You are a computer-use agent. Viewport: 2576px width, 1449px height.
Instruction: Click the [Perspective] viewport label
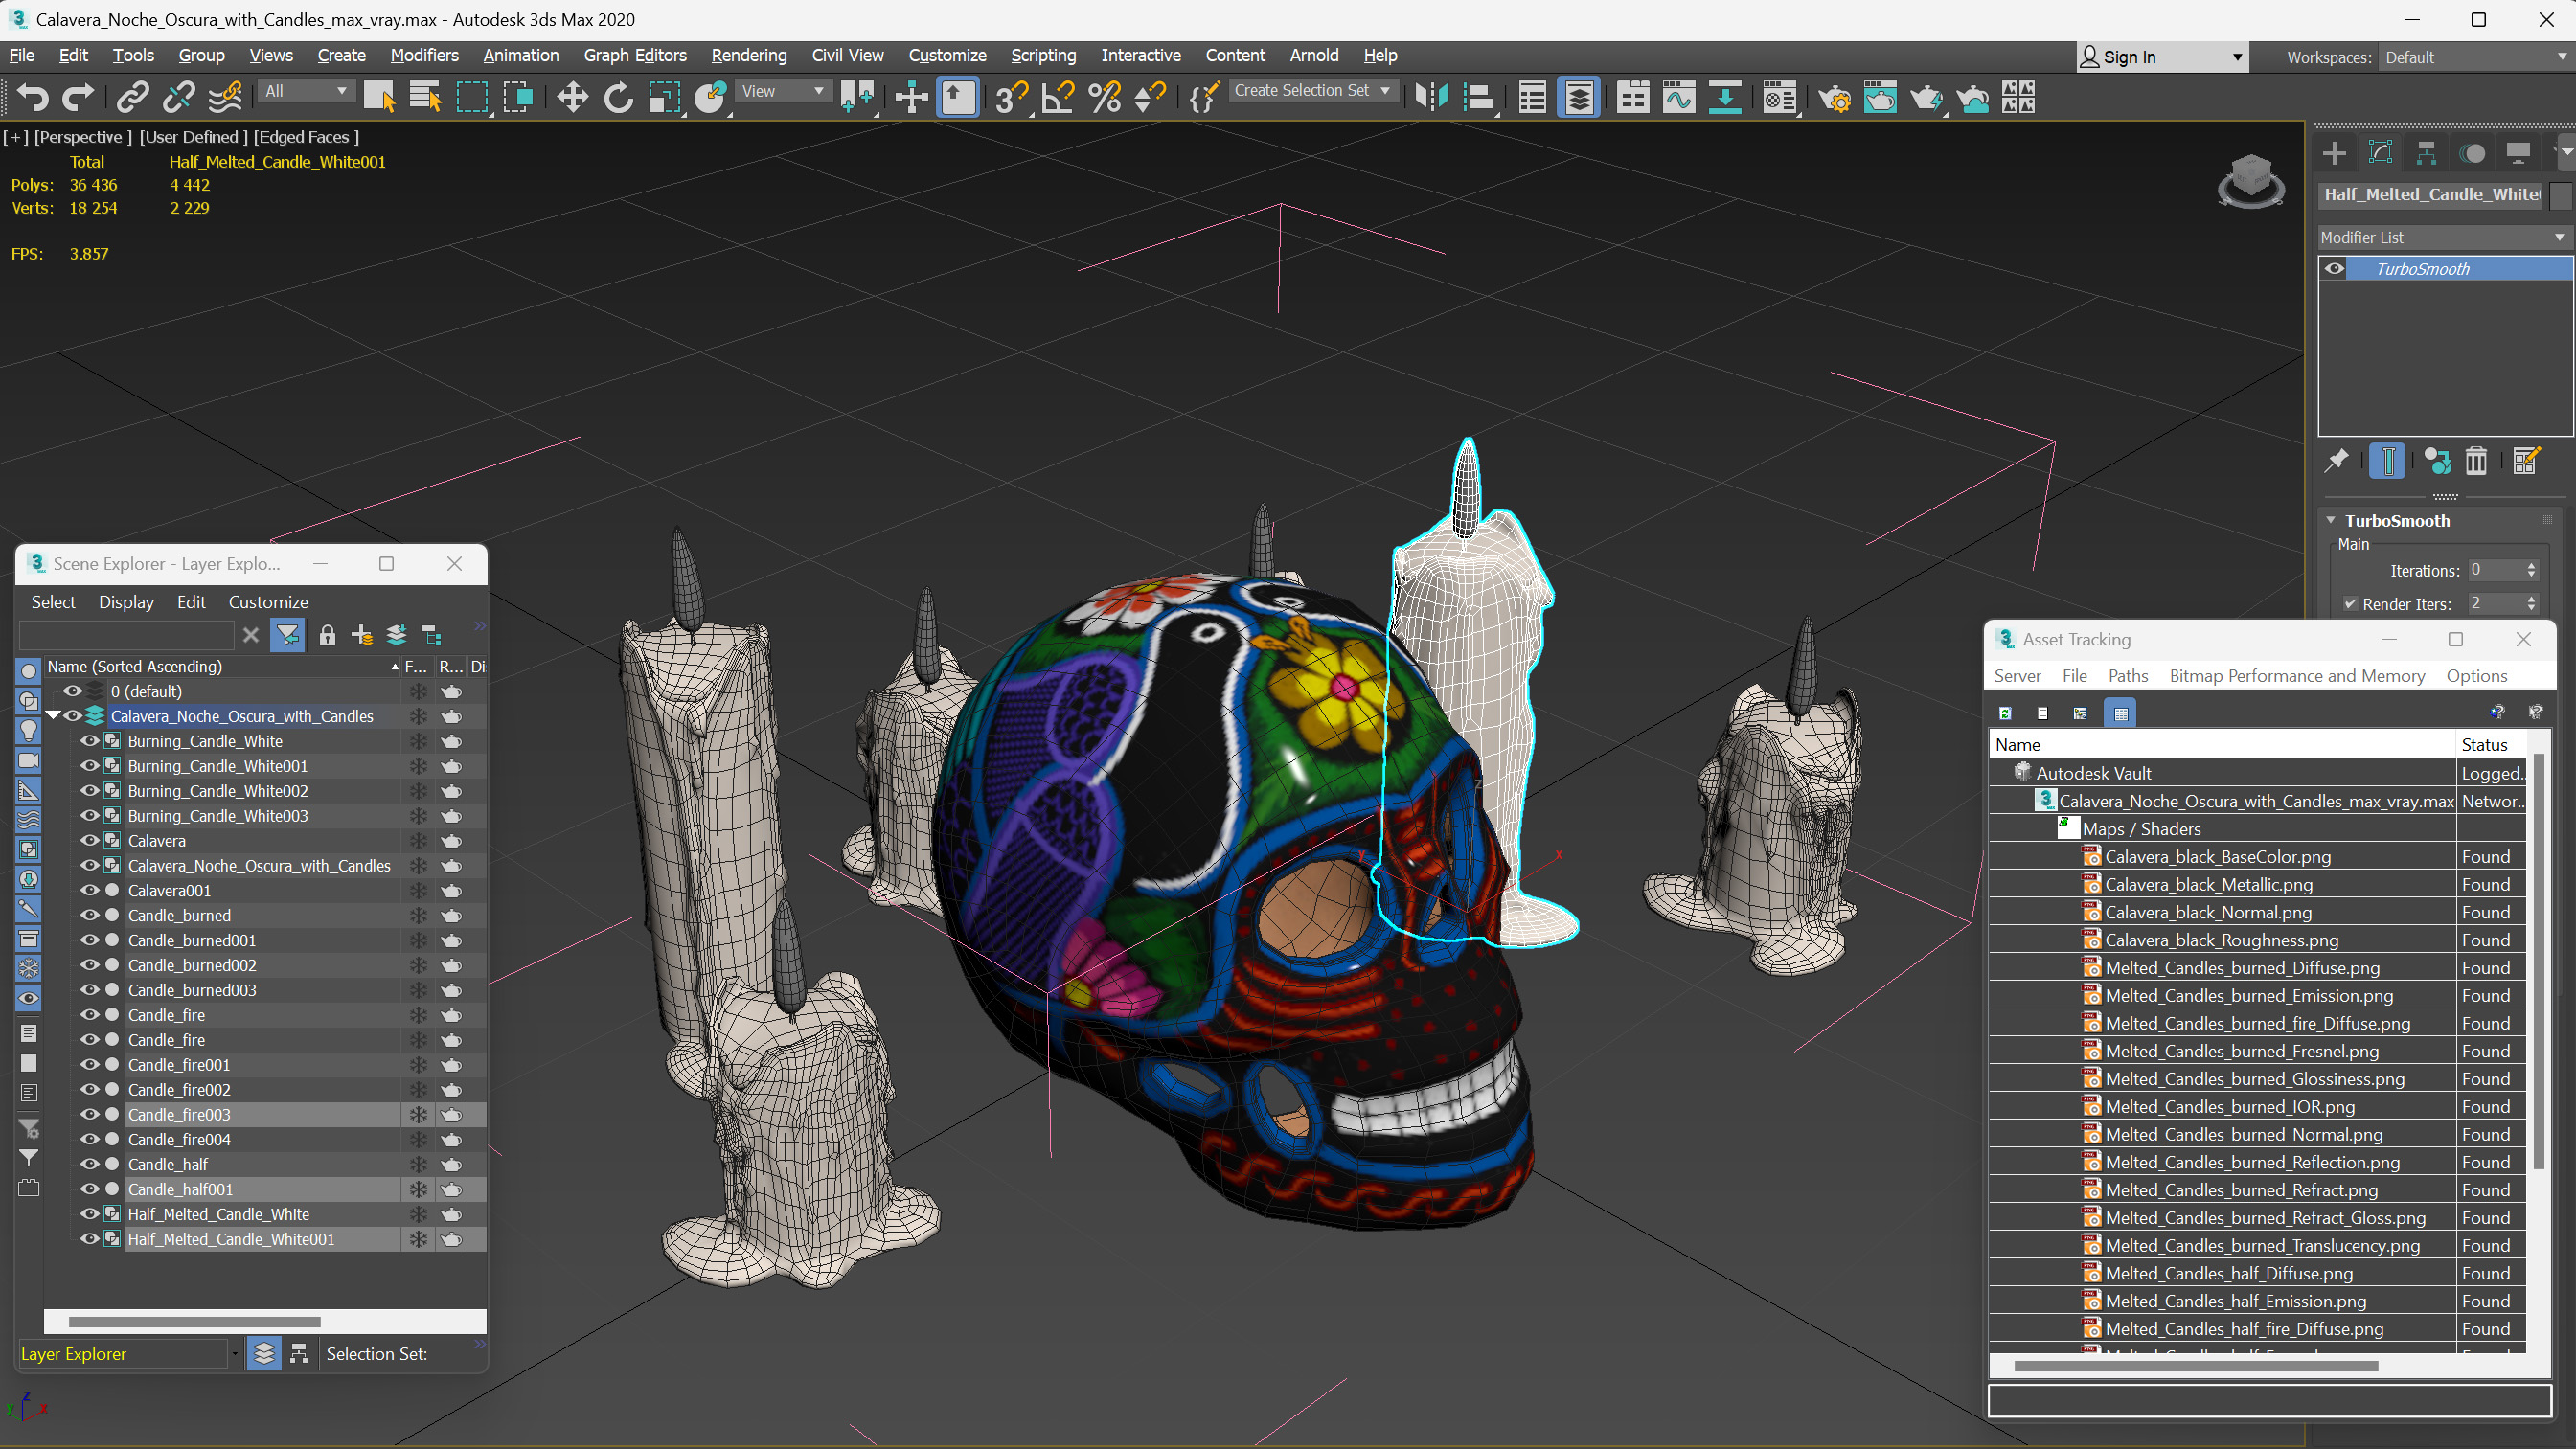click(x=83, y=137)
